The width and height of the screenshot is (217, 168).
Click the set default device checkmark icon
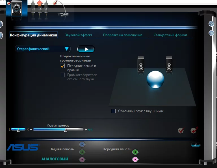181,130
